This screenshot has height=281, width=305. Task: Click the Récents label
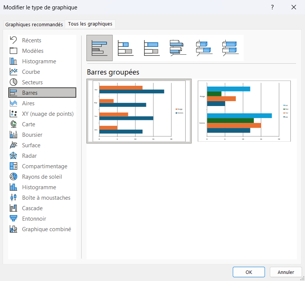(31, 40)
